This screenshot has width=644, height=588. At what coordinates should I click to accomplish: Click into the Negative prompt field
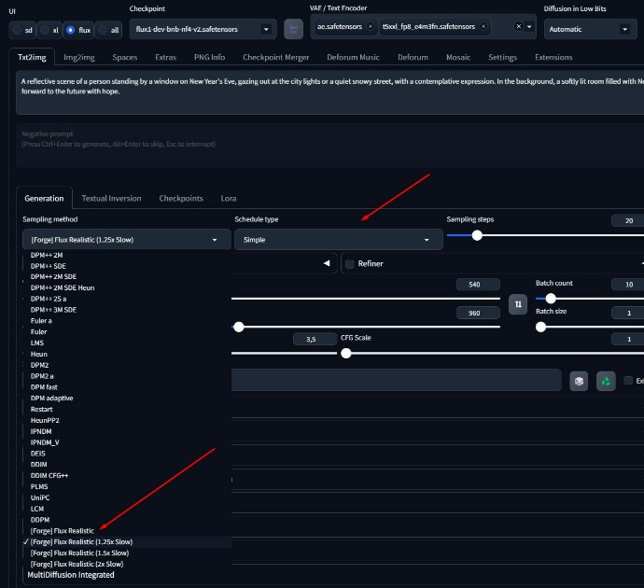329,146
